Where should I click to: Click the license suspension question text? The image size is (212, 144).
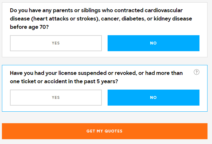coord(96,77)
